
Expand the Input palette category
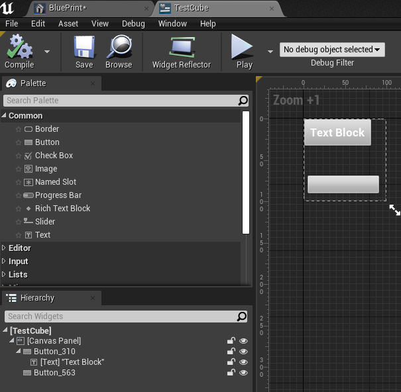(3, 261)
